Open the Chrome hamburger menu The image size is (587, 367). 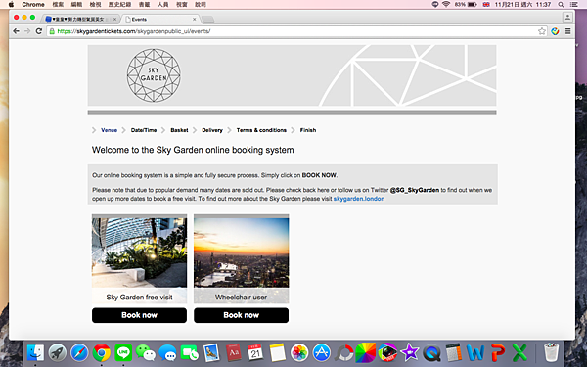[x=567, y=31]
